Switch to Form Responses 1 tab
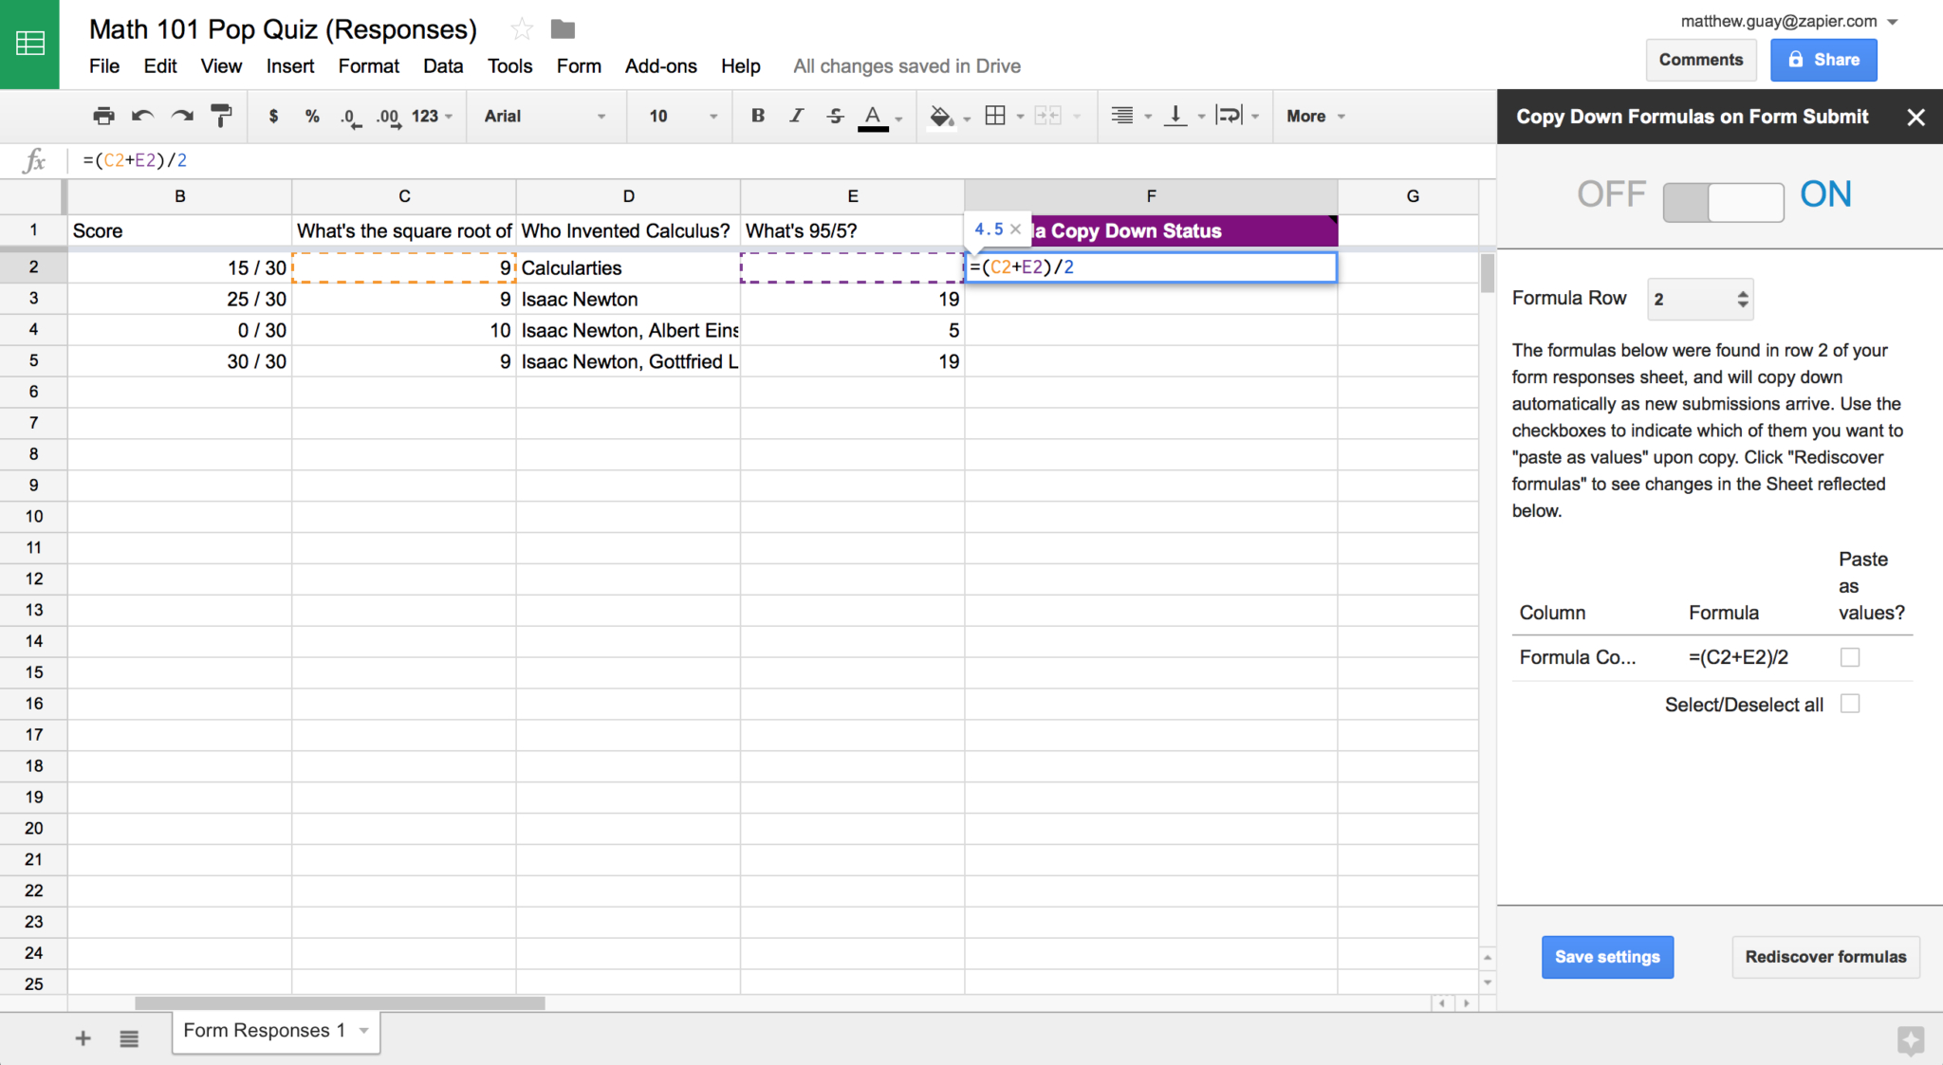1943x1065 pixels. (x=264, y=1031)
